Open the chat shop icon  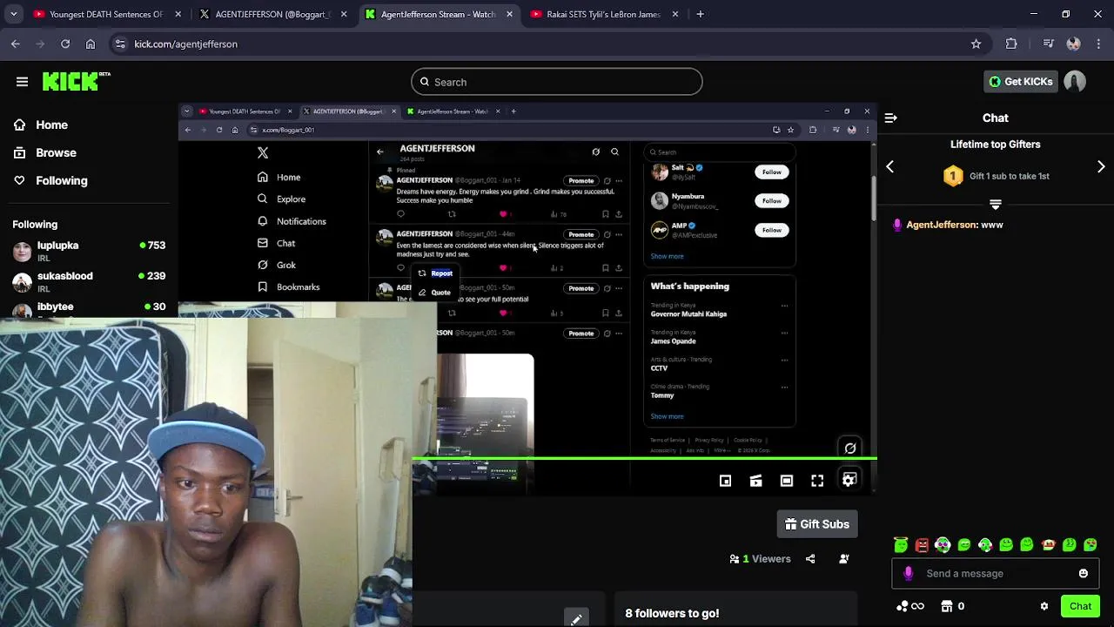coord(947,606)
